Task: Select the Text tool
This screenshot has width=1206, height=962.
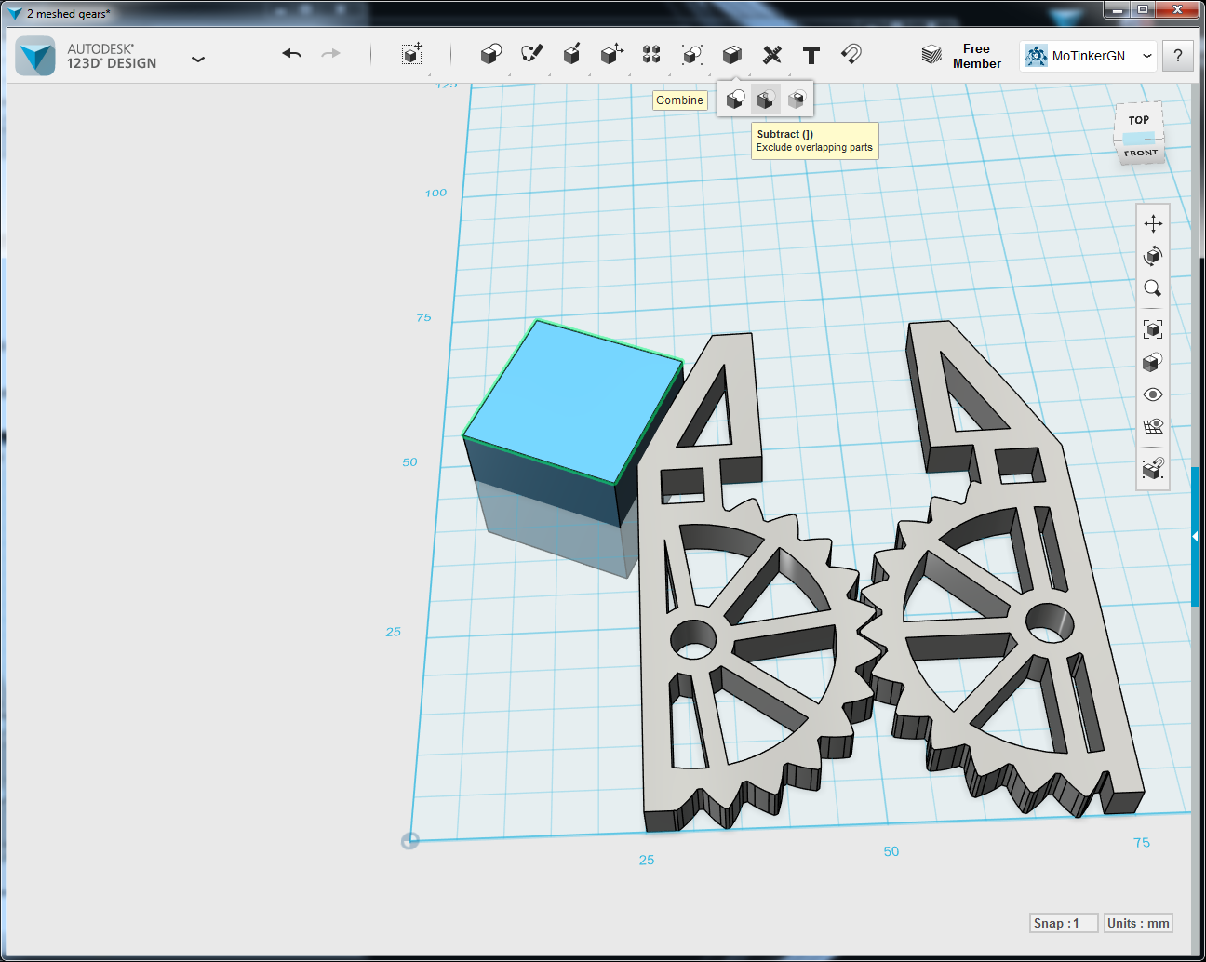Action: 811,55
